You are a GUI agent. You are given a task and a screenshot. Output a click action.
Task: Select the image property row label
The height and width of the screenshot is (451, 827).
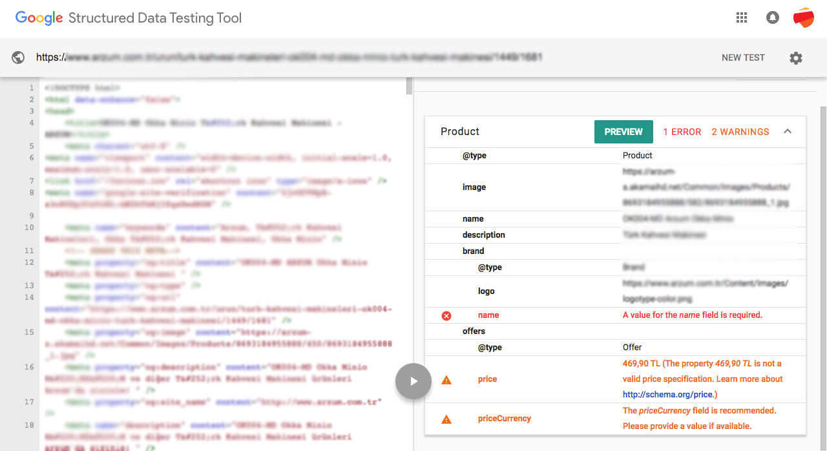click(474, 187)
